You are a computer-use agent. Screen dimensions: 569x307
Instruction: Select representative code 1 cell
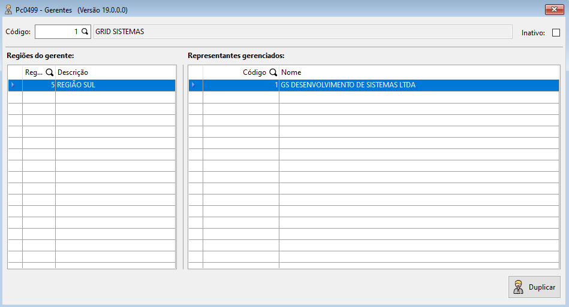pos(241,85)
